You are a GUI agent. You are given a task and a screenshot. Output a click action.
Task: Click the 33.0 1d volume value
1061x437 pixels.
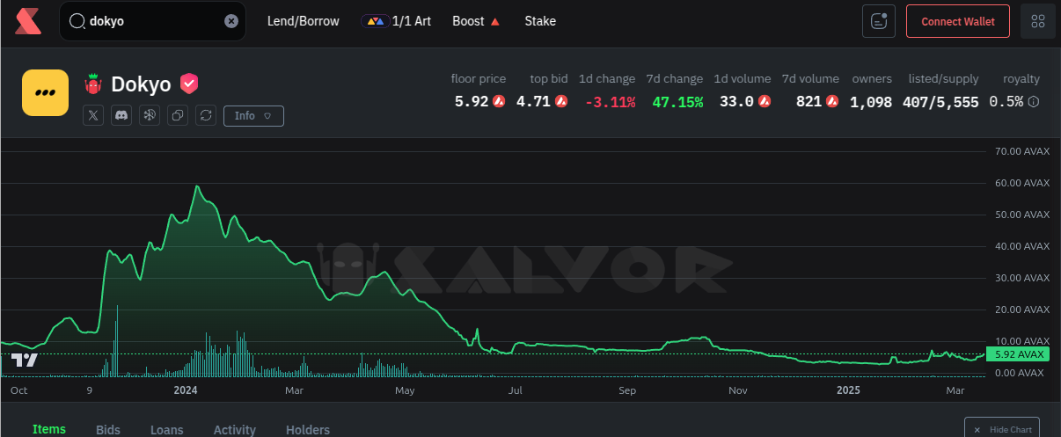click(x=736, y=101)
